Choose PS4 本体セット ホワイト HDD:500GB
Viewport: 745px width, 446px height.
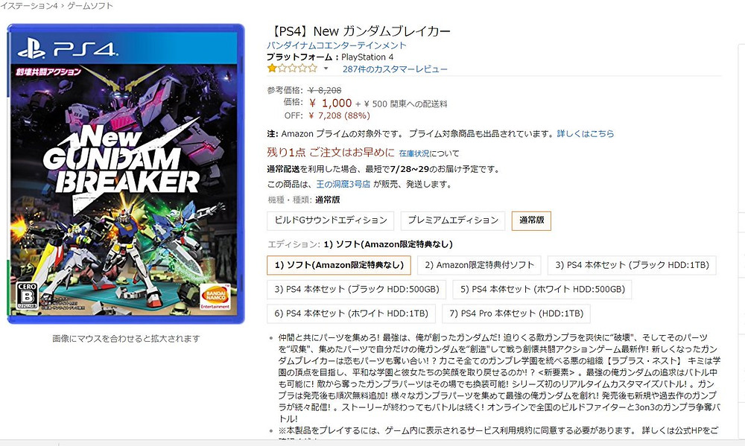coord(542,289)
